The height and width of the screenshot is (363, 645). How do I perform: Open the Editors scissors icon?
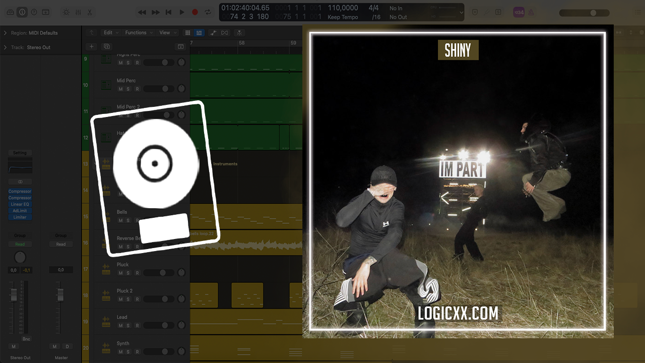pos(90,12)
